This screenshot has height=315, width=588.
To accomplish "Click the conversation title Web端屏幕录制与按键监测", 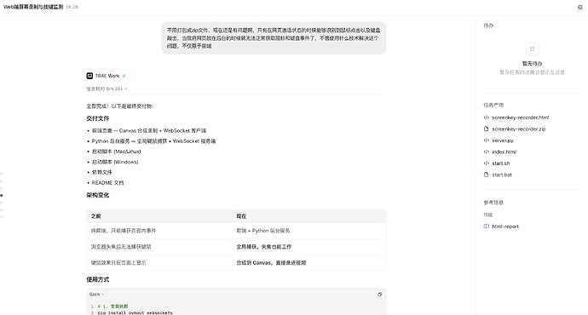I will [33, 7].
